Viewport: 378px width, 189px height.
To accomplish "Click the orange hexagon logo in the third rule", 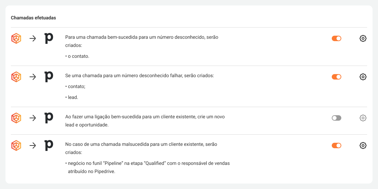I will 16,118.
